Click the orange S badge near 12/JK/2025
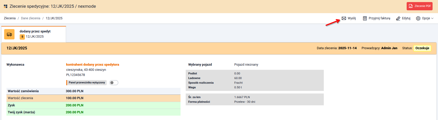 coord(22,37)
